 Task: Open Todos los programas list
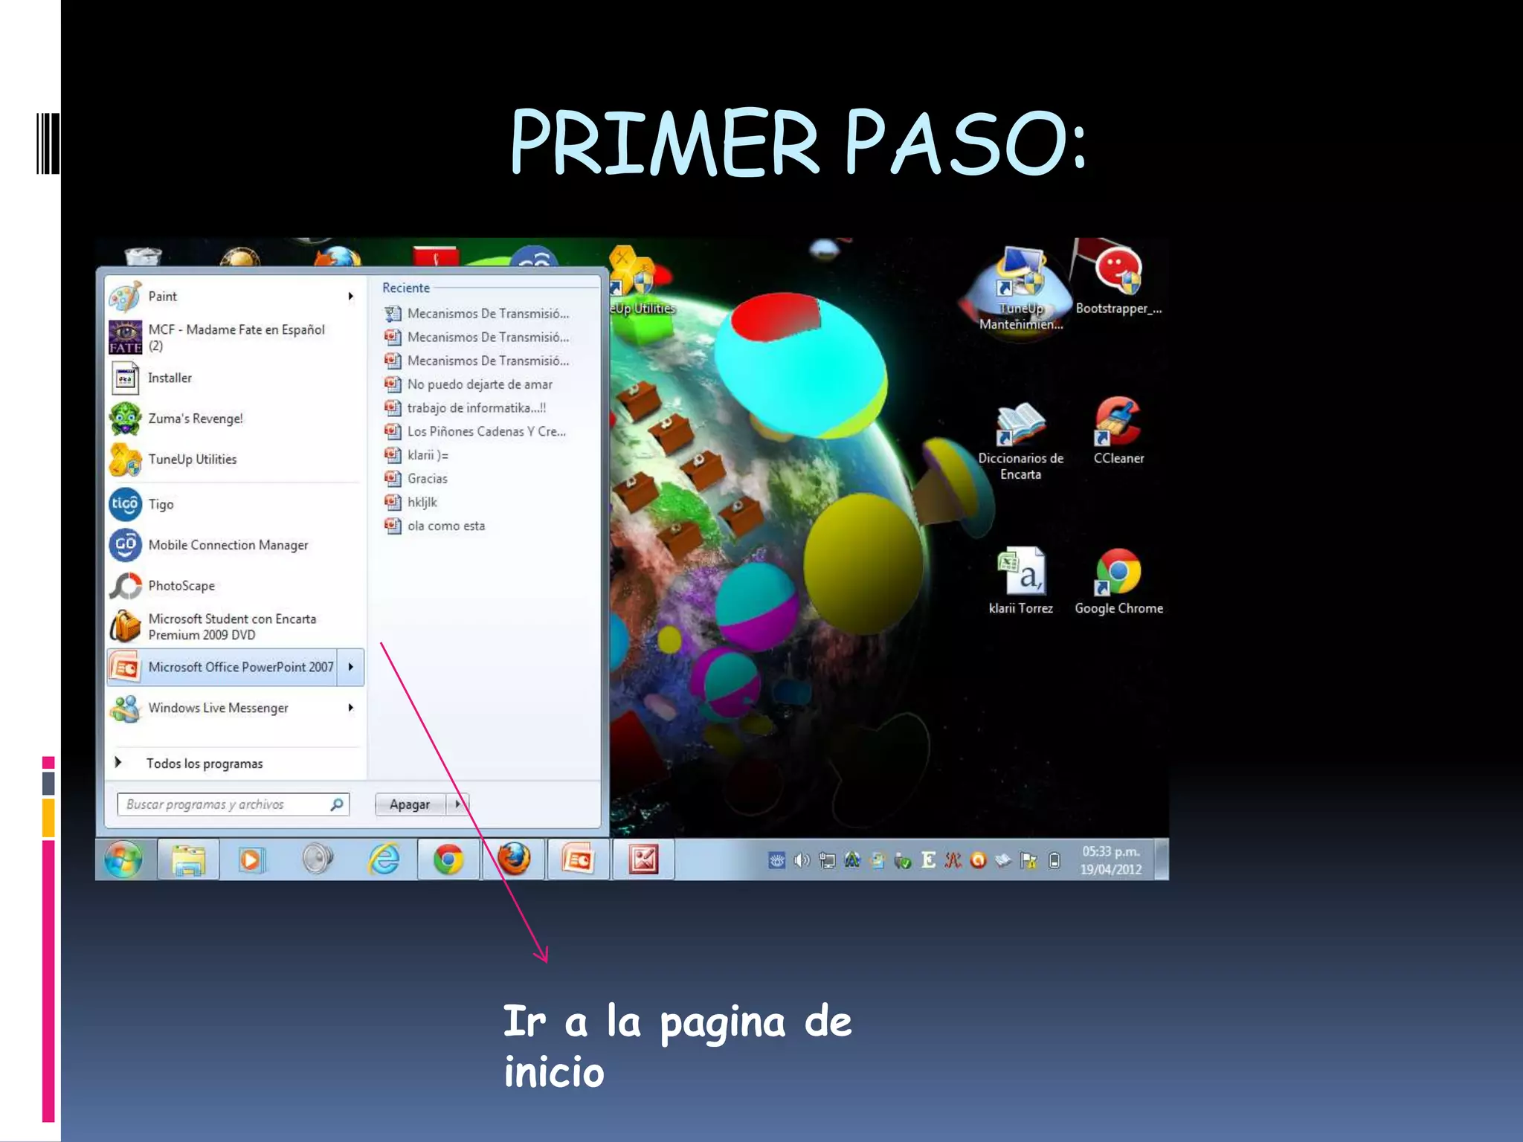click(204, 764)
